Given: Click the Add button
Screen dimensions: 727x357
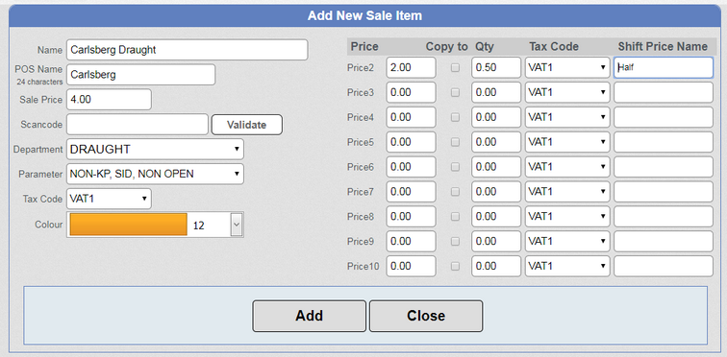Looking at the screenshot, I should tap(310, 316).
